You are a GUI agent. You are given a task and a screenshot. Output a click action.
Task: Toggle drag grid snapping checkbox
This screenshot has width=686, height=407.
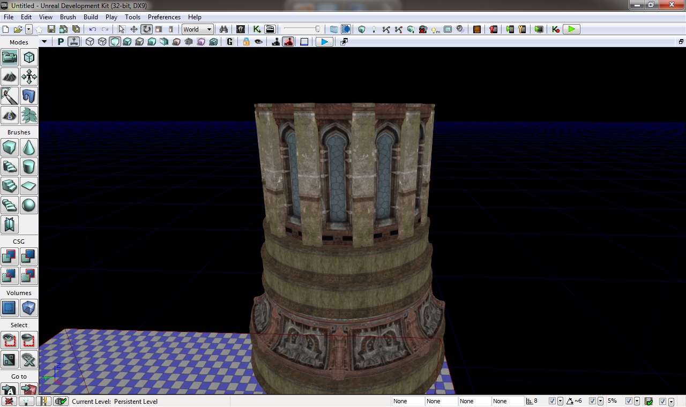(552, 401)
